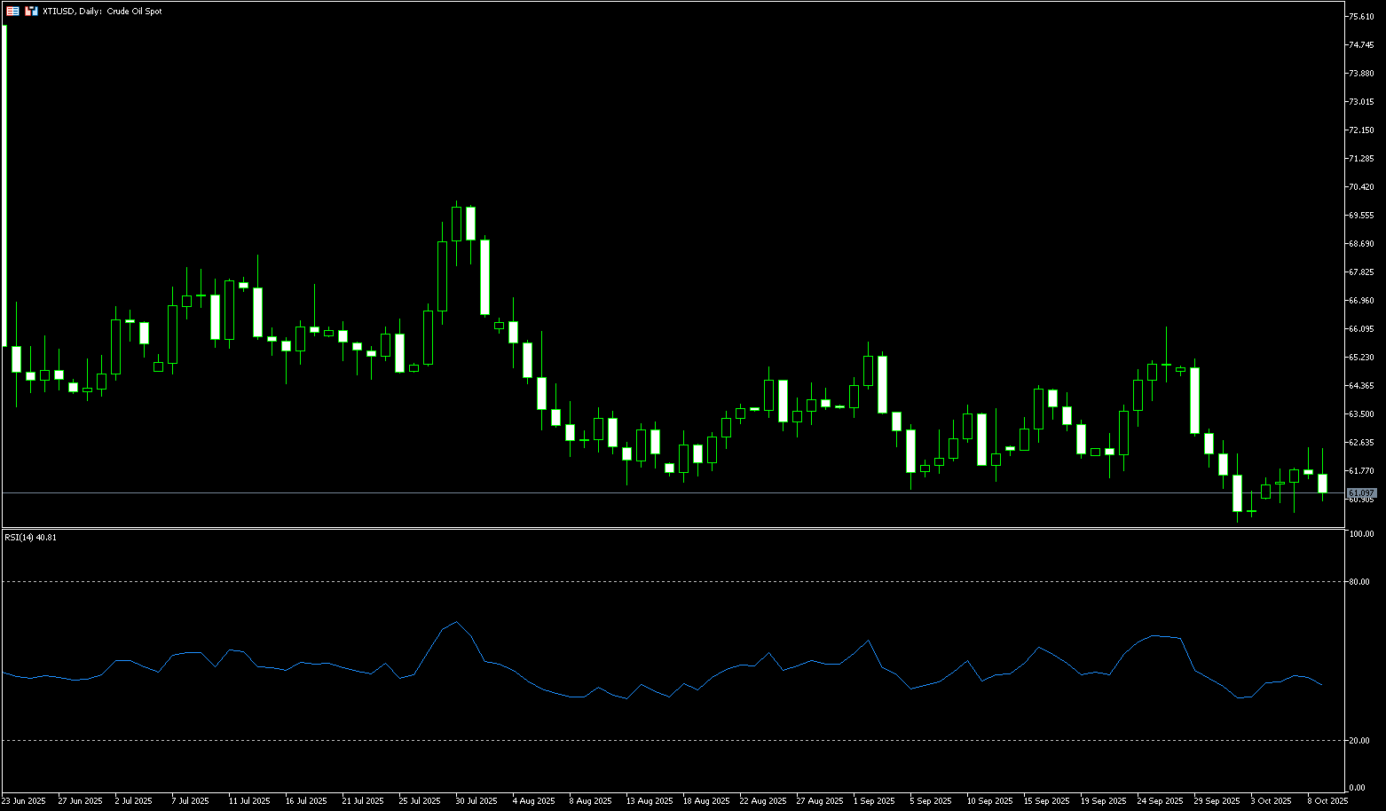Click the XTIUSD Daily chart title text
This screenshot has width=1386, height=811.
tap(102, 12)
